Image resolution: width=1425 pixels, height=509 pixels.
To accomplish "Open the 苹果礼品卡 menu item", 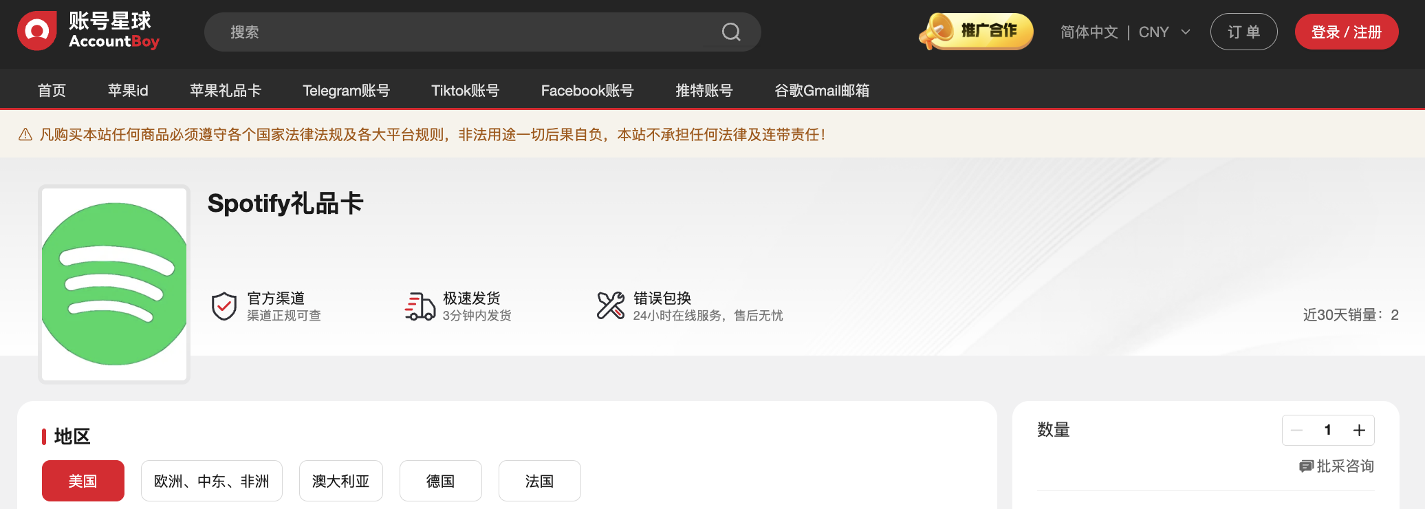I will pos(225,91).
